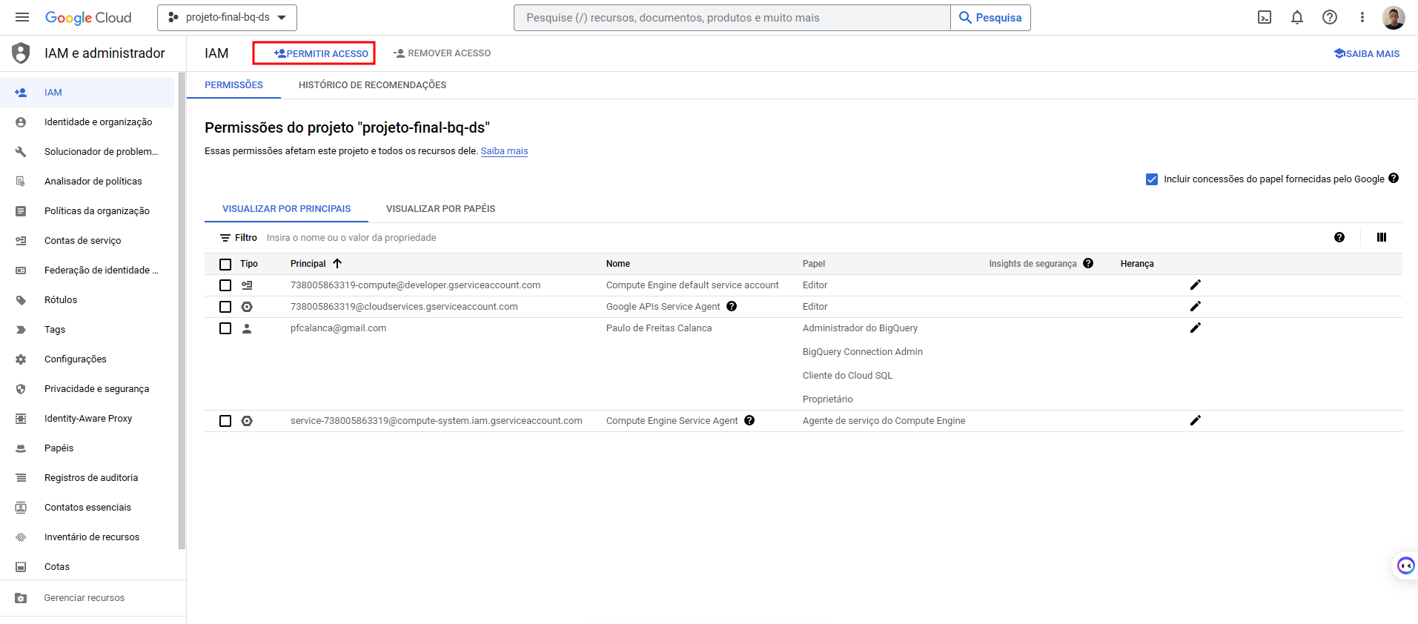The height and width of the screenshot is (624, 1418).
Task: Sort by Principal column arrow
Action: tap(337, 263)
